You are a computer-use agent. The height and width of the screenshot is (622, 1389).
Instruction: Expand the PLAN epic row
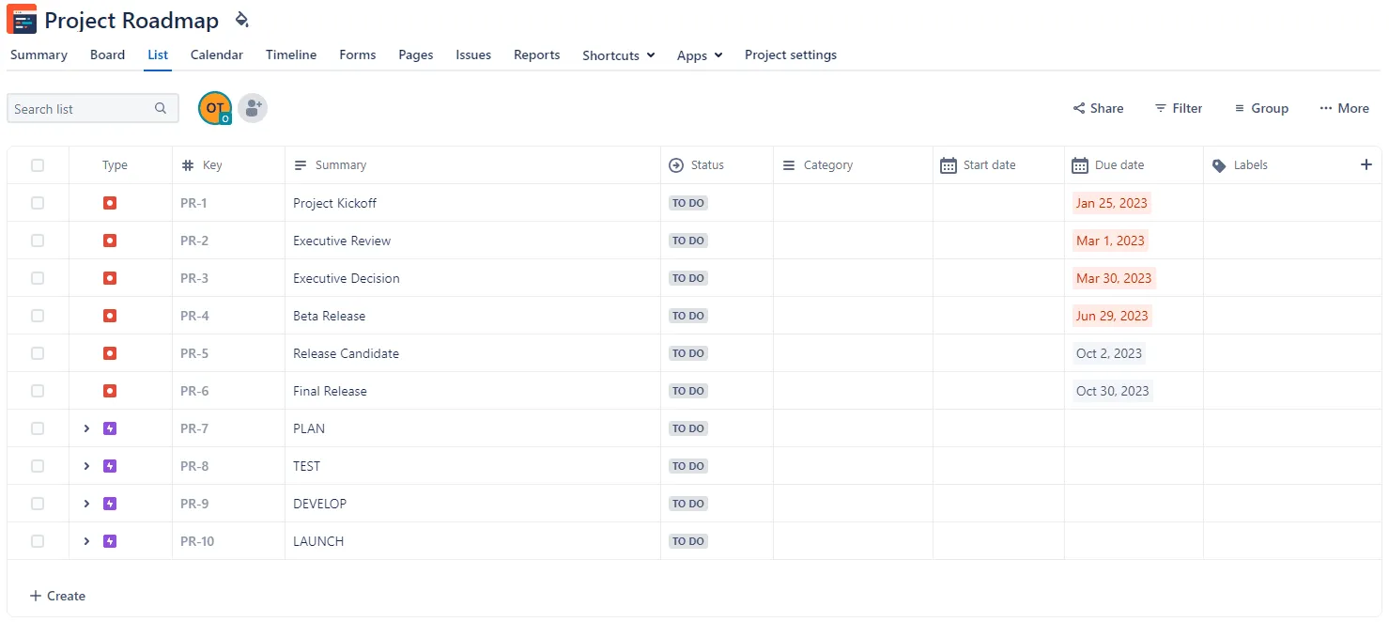[x=86, y=428]
